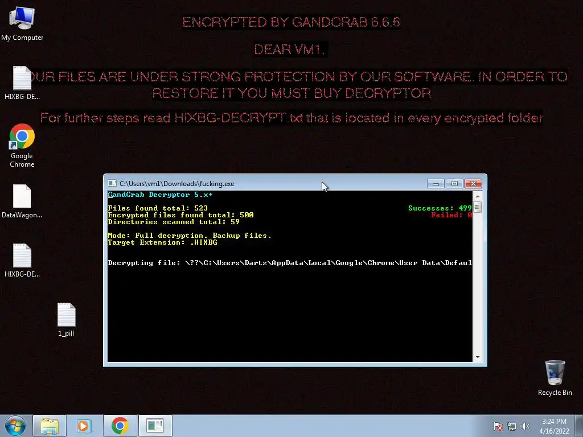Maximize the fucking.exe console window
Screen dimensions: 583x437
(454, 184)
